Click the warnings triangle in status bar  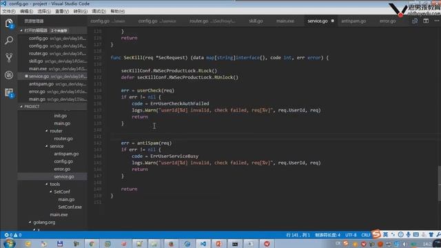[15, 235]
